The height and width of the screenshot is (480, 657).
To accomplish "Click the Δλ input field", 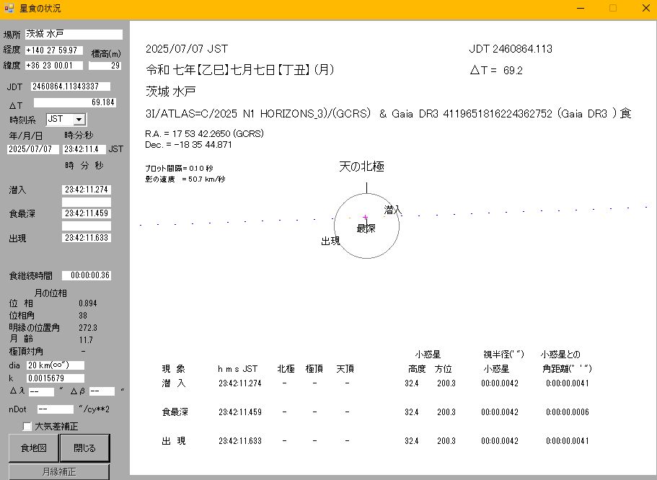I will pos(41,391).
